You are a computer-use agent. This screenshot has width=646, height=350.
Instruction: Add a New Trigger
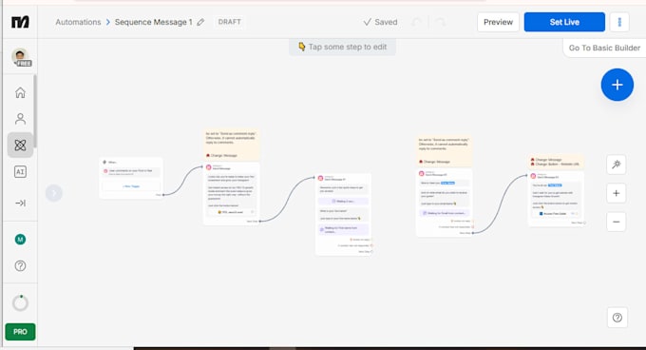(x=131, y=186)
